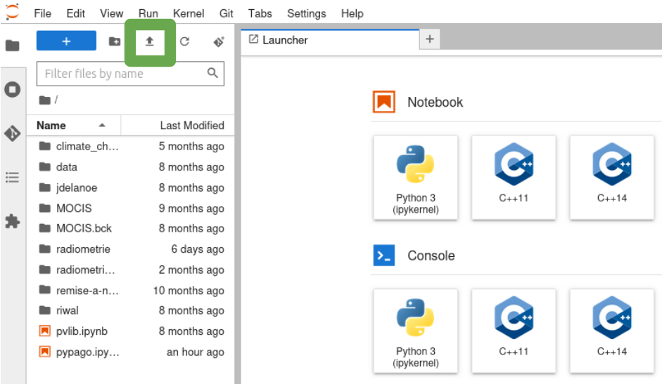
Task: Click the '5 months ago' modified text
Action: pyautogui.click(x=191, y=147)
